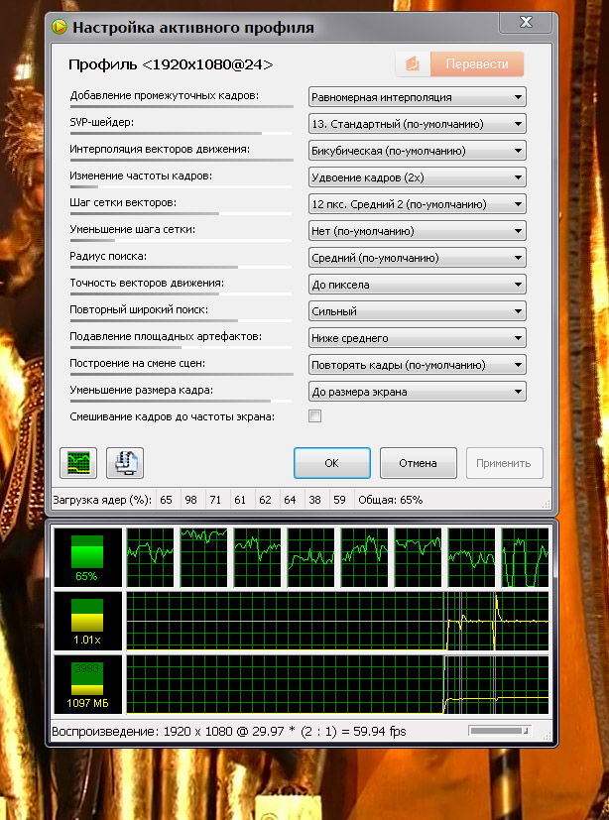
Task: Click the Отмена button
Action: [418, 463]
